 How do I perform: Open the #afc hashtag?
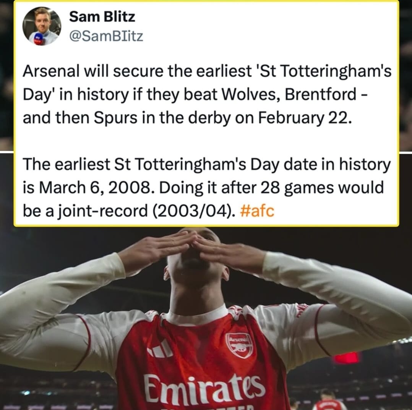pos(258,211)
